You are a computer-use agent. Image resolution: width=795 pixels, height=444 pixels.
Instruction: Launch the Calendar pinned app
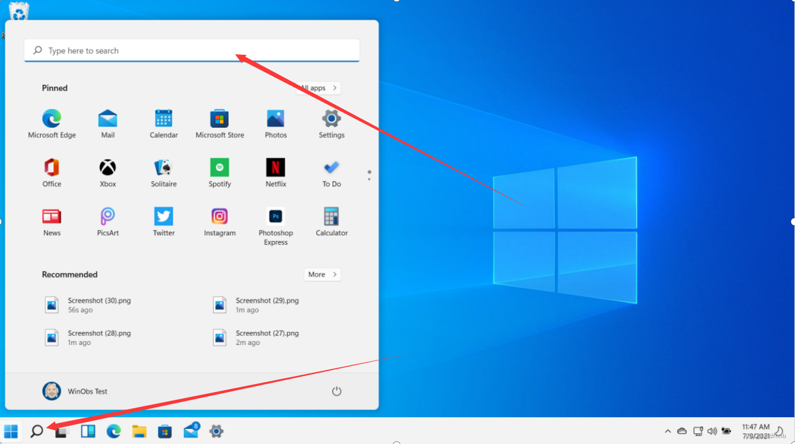pyautogui.click(x=164, y=124)
